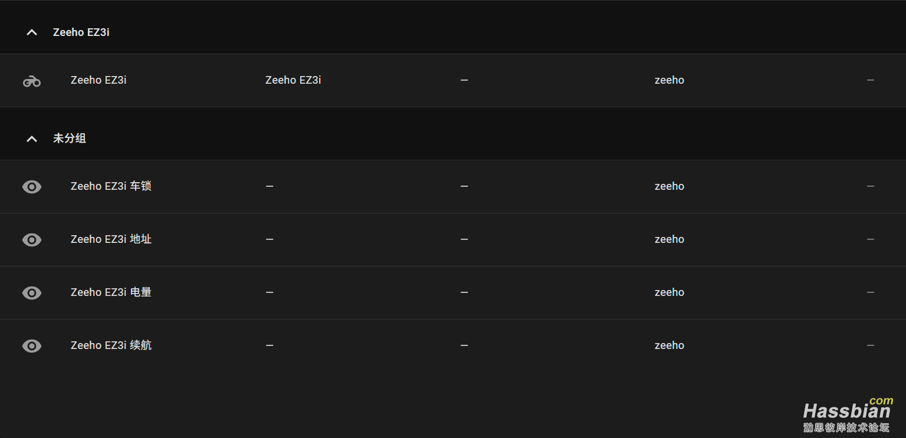Click the eye icon for Zeeho EZ3i 车锁
The width and height of the screenshot is (906, 438).
point(32,187)
